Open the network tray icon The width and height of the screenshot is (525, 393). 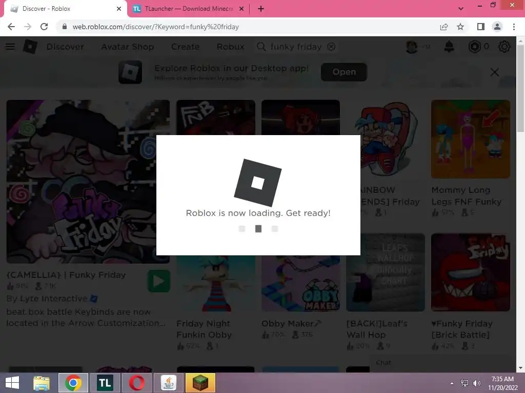[465, 383]
